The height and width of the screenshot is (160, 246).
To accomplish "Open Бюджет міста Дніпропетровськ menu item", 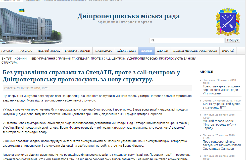I will point(195,51).
